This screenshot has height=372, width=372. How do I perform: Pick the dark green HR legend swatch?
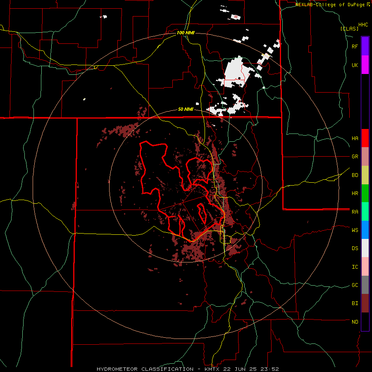[x=365, y=193]
